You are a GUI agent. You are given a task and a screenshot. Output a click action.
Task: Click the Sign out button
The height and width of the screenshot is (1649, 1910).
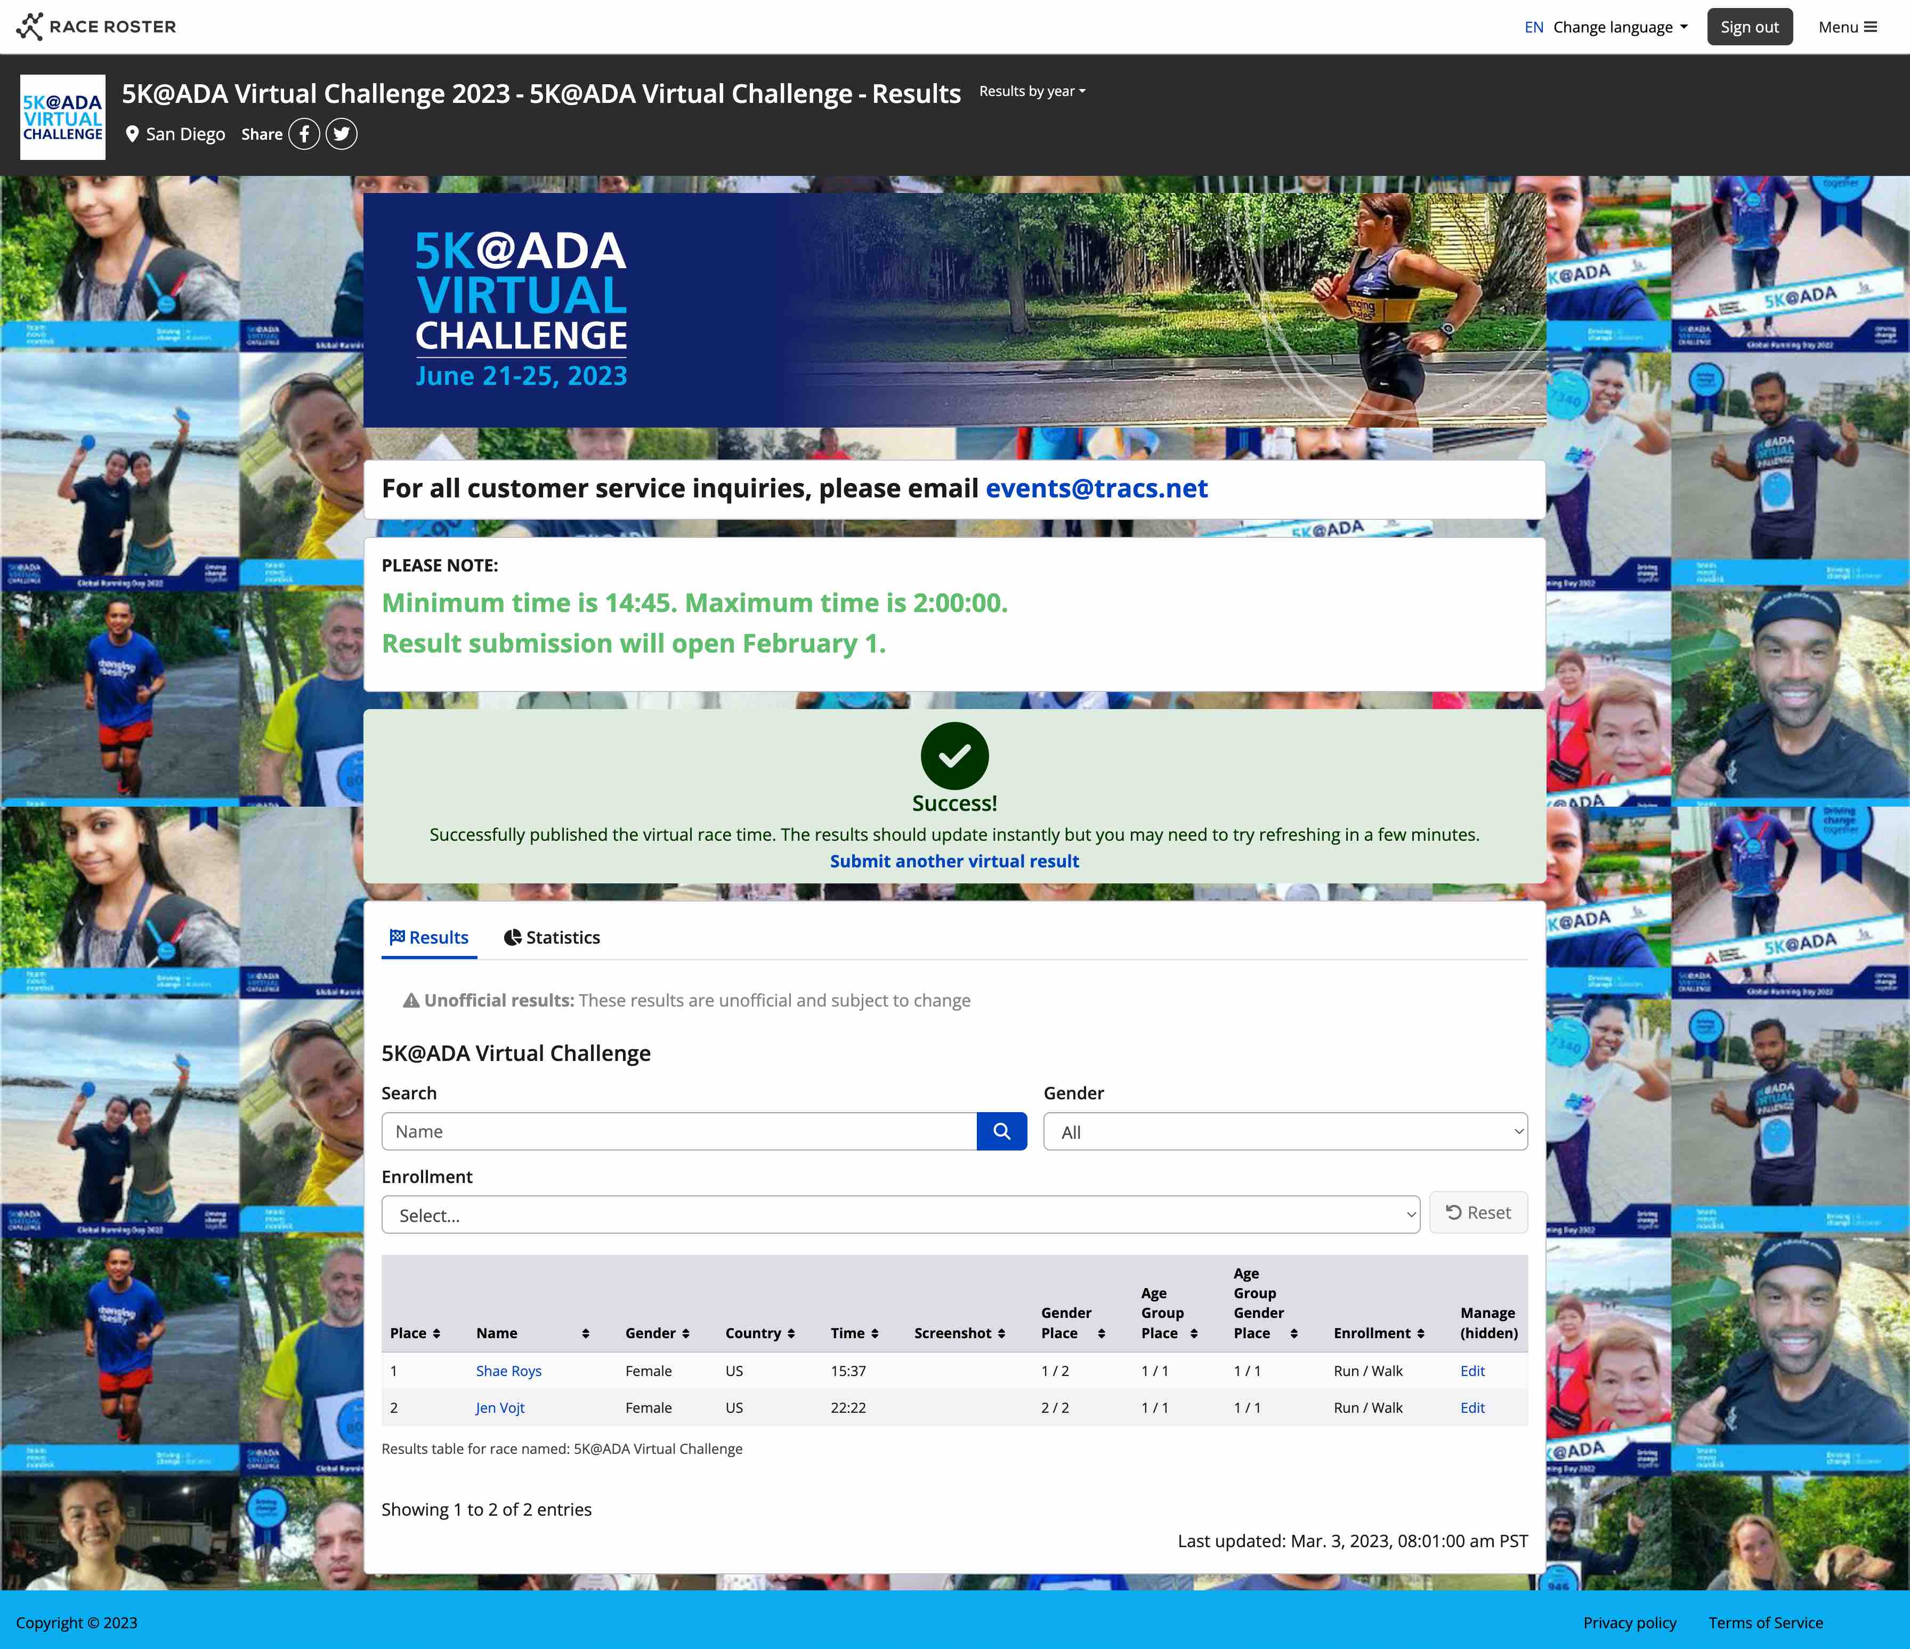click(x=1749, y=27)
